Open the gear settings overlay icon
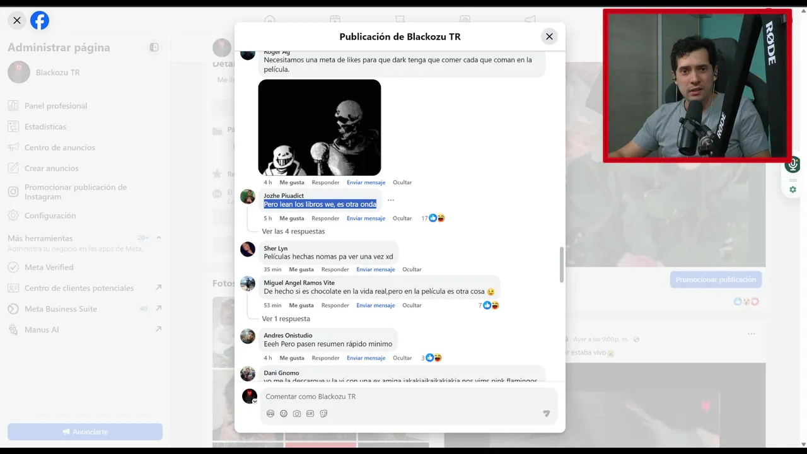 tap(792, 189)
